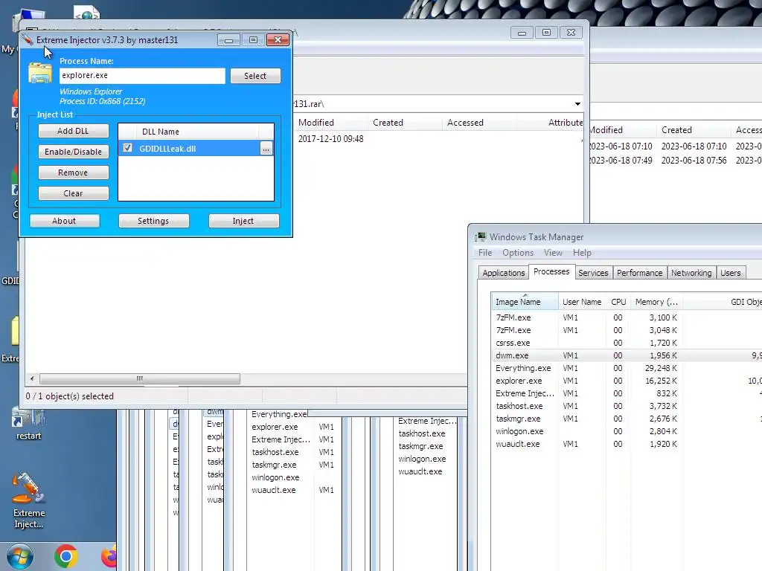Open the About dialog of Extreme Injector

[x=64, y=221]
